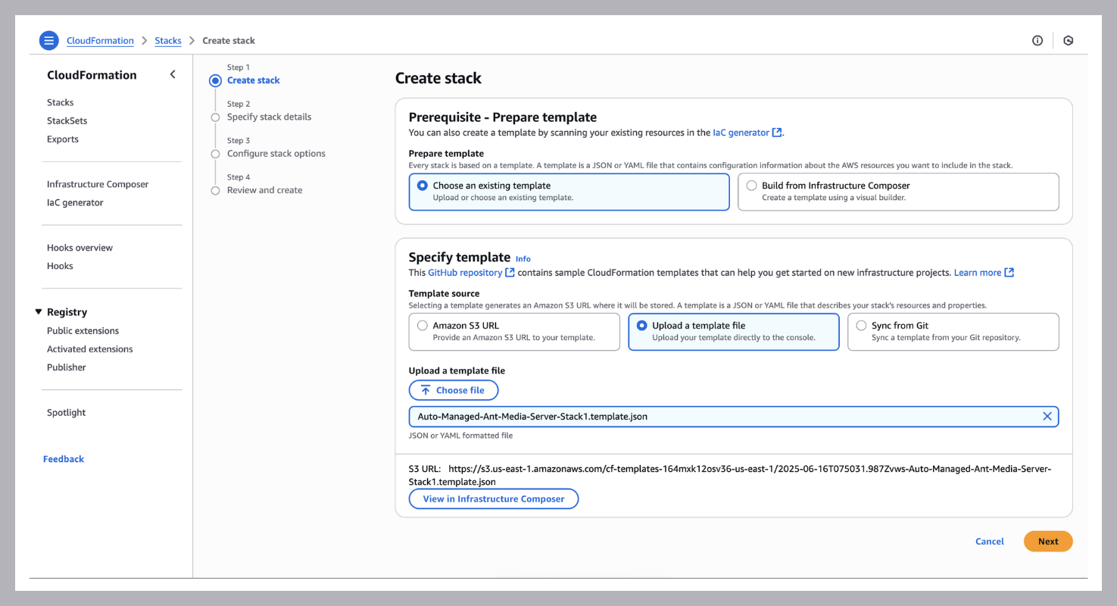Select Amazon S3 URL template source
1117x606 pixels.
coord(423,326)
